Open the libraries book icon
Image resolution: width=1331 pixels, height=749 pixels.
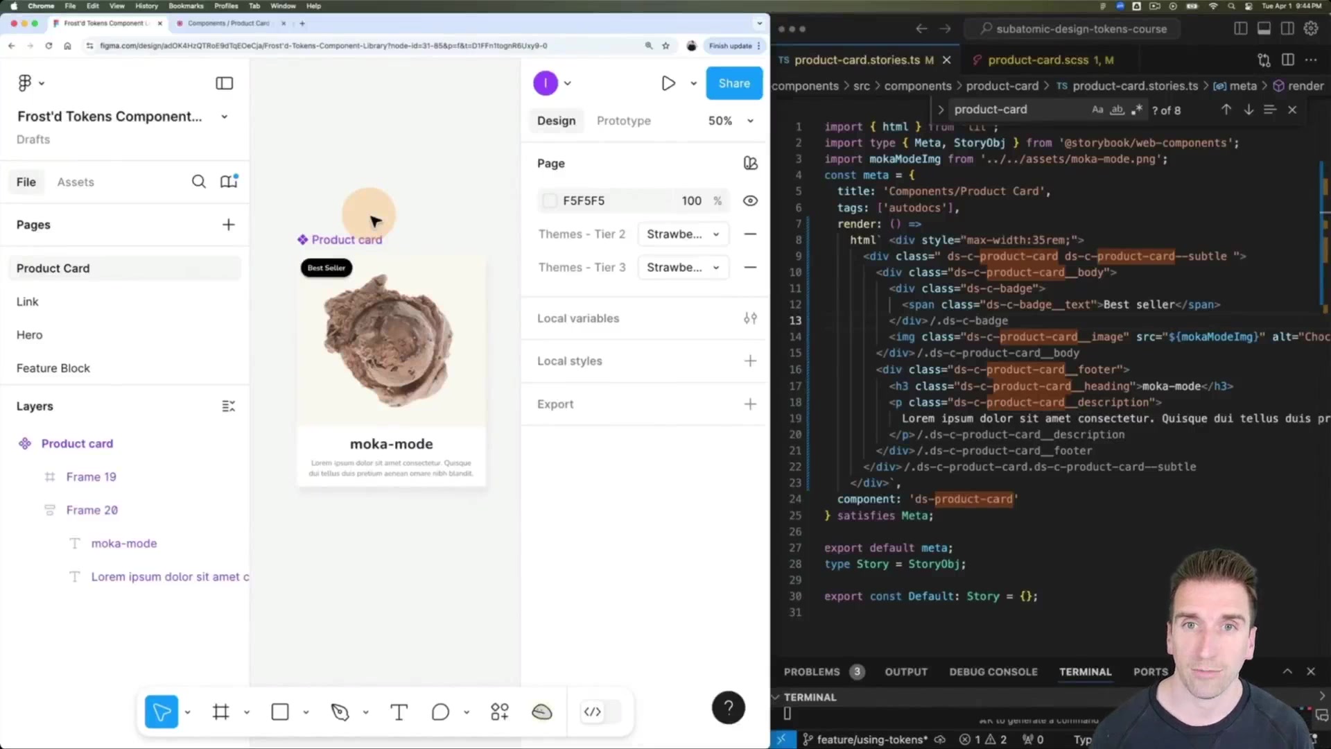pyautogui.click(x=229, y=181)
